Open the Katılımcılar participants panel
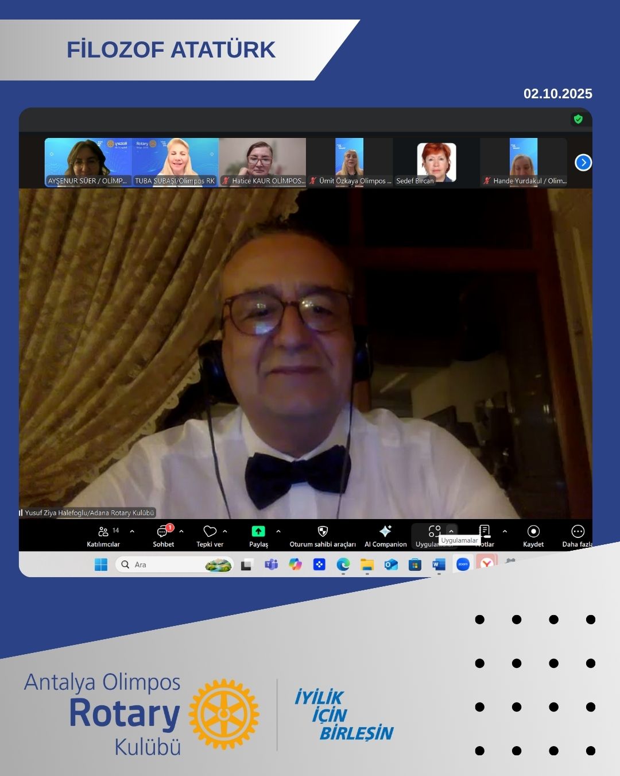The width and height of the screenshot is (620, 776). click(103, 532)
